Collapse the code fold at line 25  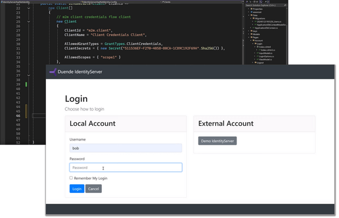[28, 22]
